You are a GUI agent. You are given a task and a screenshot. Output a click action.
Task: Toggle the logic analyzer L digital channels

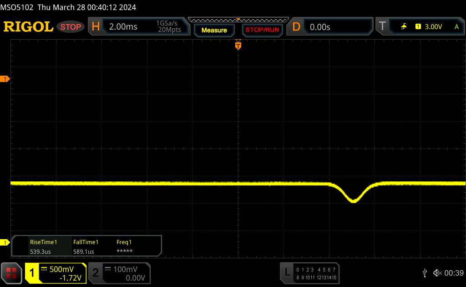click(309, 273)
